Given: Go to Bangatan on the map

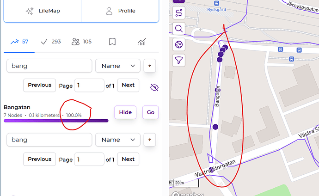Looking at the screenshot, I should [151, 112].
